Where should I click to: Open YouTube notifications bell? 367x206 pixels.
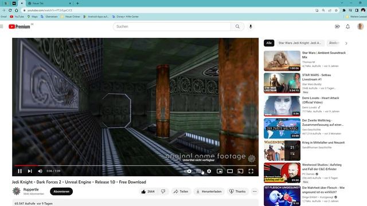[348, 27]
